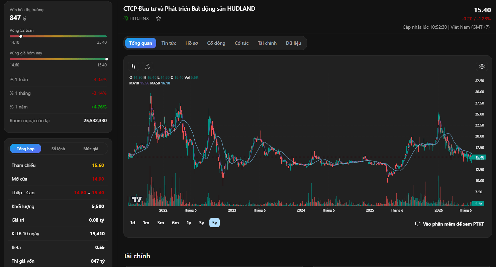Select the 1y time range
The height and width of the screenshot is (267, 496).
[189, 223]
